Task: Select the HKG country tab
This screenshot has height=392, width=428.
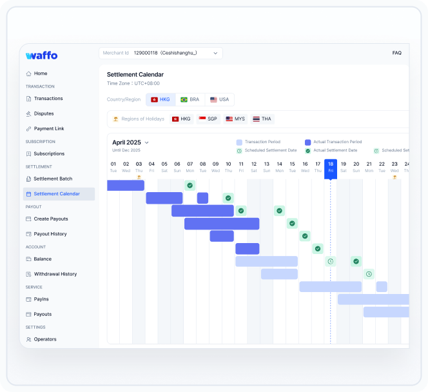Action: coord(160,100)
